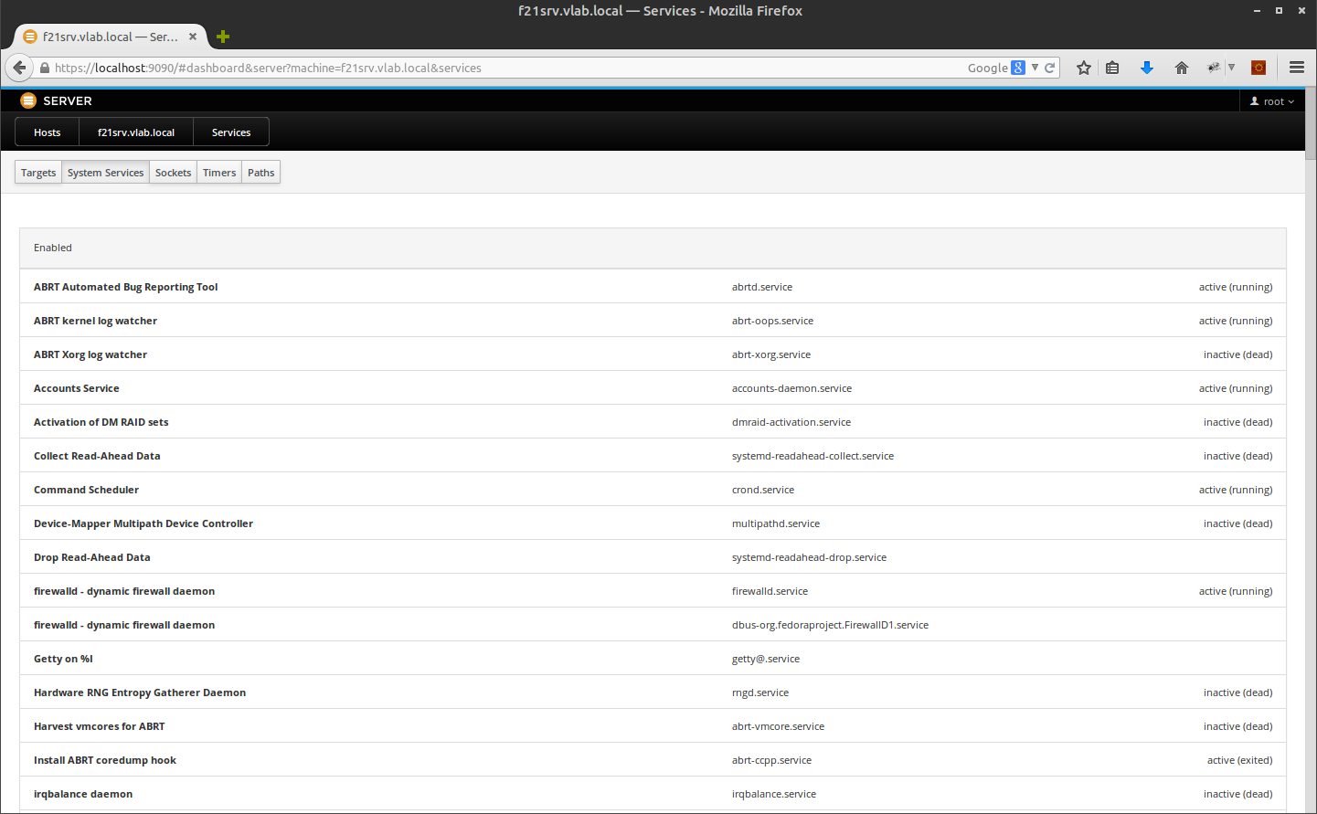The image size is (1317, 814).
Task: Go to Hosts in the breadcrumb bar
Action: point(48,132)
